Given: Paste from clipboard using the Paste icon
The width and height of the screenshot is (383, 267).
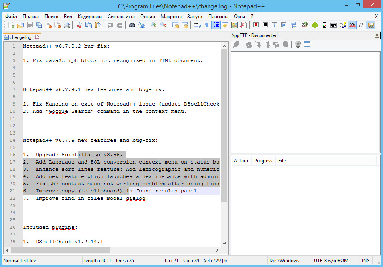Looking at the screenshot, I should [98, 25].
